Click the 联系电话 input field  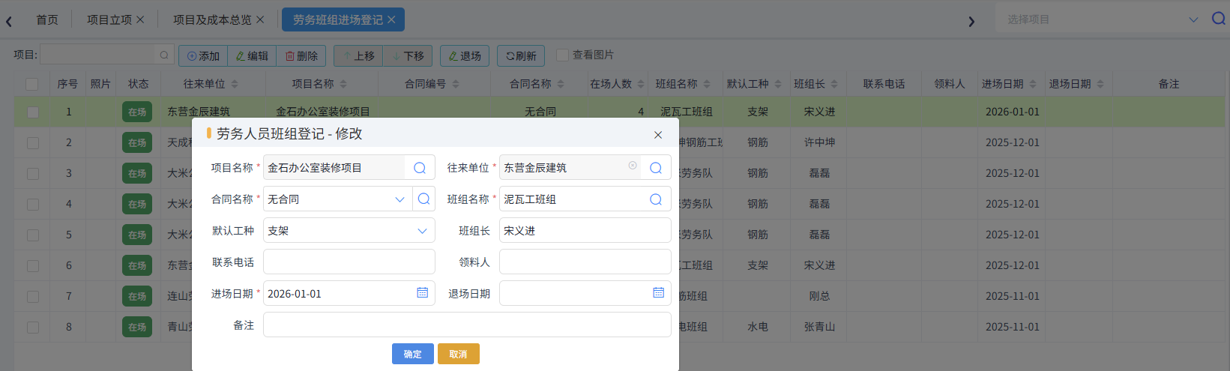pos(349,262)
